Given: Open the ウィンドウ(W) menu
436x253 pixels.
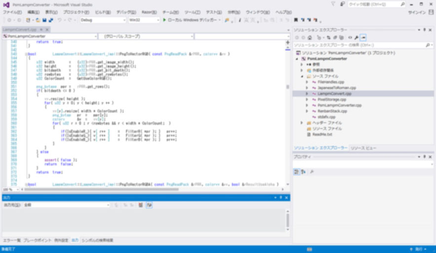Looking at the screenshot, I should tap(257, 12).
